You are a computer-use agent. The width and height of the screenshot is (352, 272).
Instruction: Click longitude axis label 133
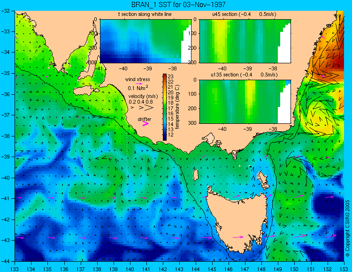(x=15, y=269)
